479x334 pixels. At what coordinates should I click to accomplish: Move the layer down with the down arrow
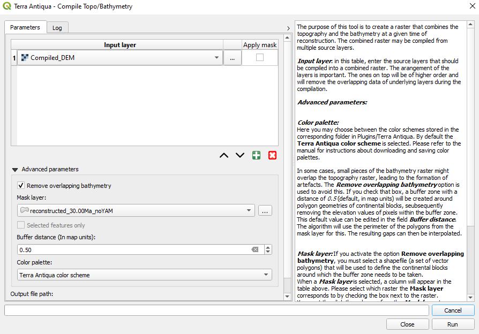pyautogui.click(x=240, y=155)
